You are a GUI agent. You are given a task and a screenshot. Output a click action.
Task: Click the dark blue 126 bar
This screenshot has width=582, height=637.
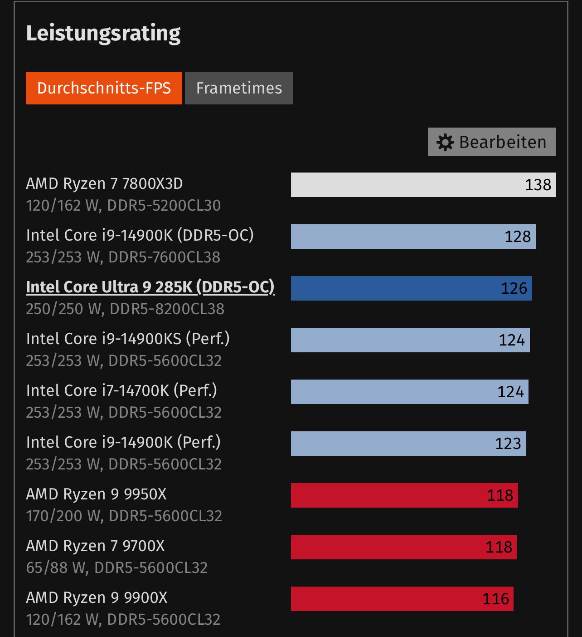(412, 288)
